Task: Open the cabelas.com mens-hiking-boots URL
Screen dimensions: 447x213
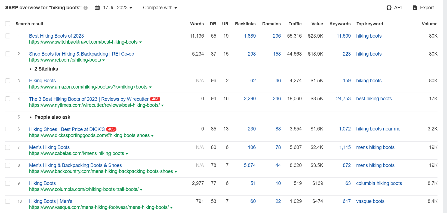Action: click(76, 153)
